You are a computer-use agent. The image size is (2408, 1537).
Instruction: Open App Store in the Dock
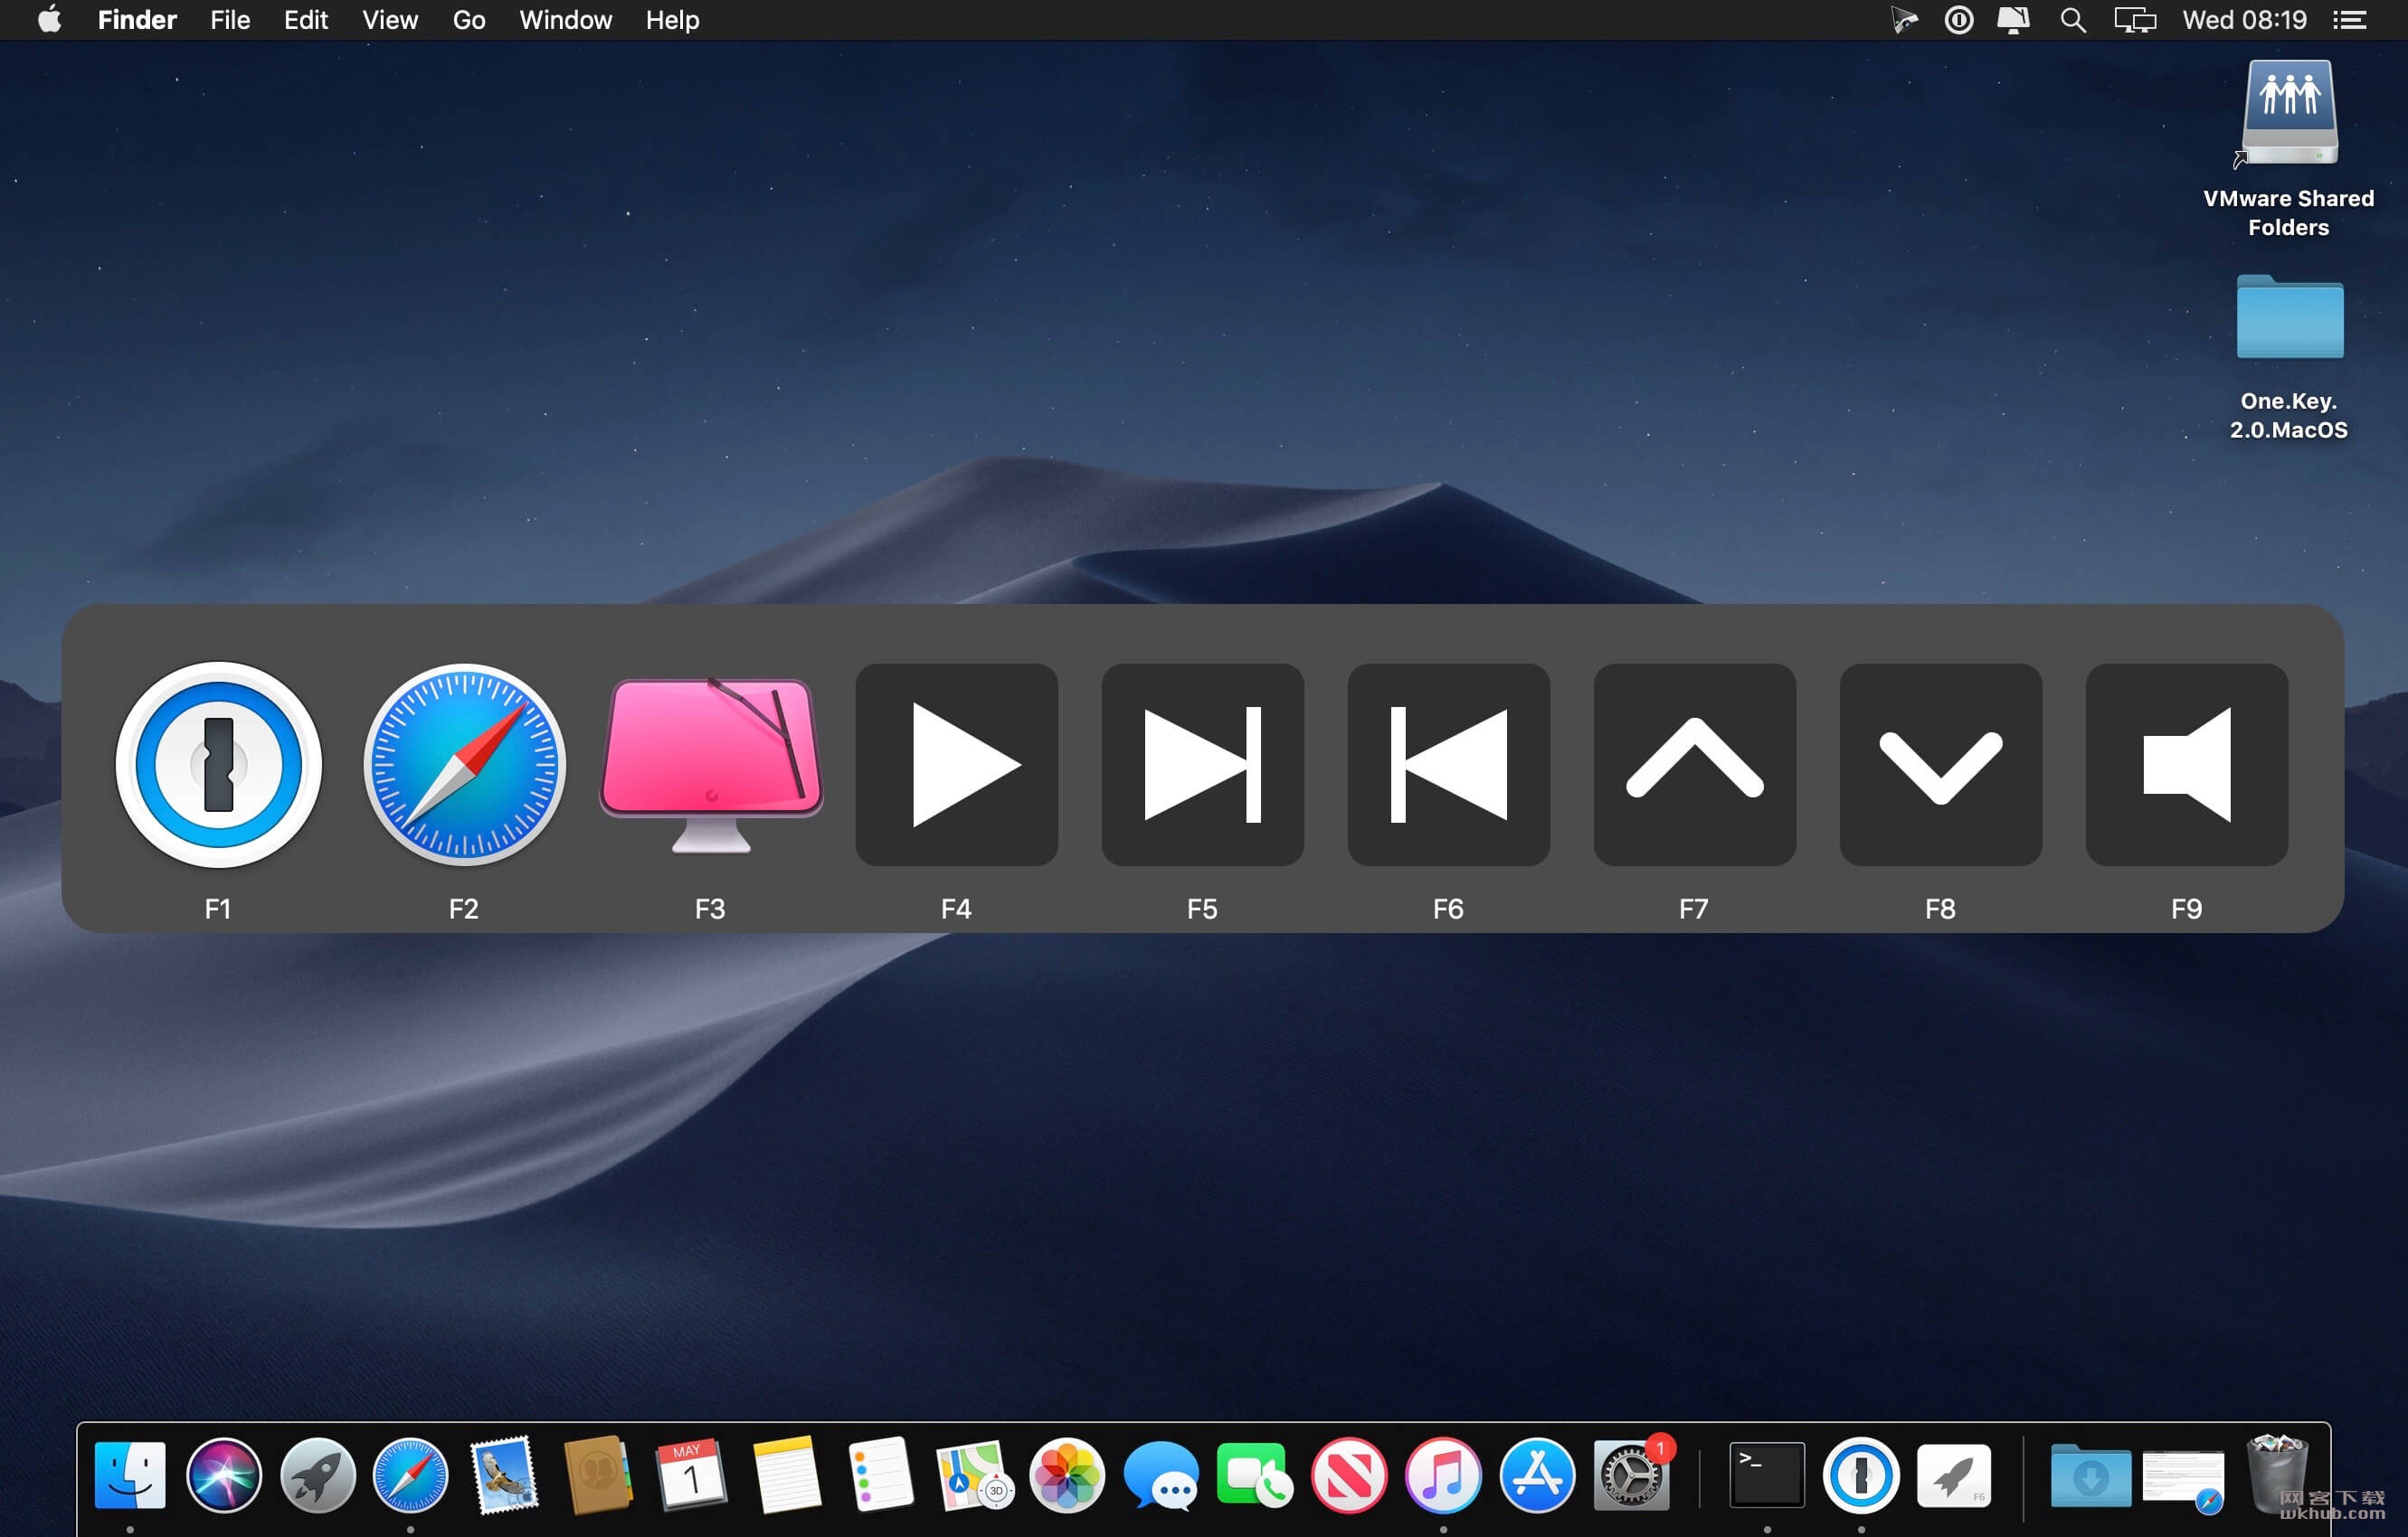[1537, 1475]
